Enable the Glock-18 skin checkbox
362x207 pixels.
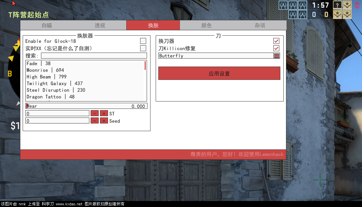143,41
